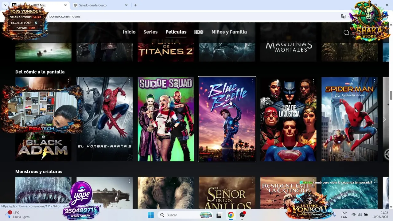Open the giant gorilla movie poster
This screenshot has height=221, width=393.
click(166, 193)
